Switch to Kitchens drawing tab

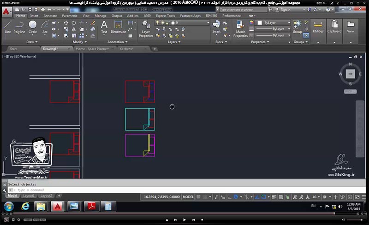[x=126, y=49]
